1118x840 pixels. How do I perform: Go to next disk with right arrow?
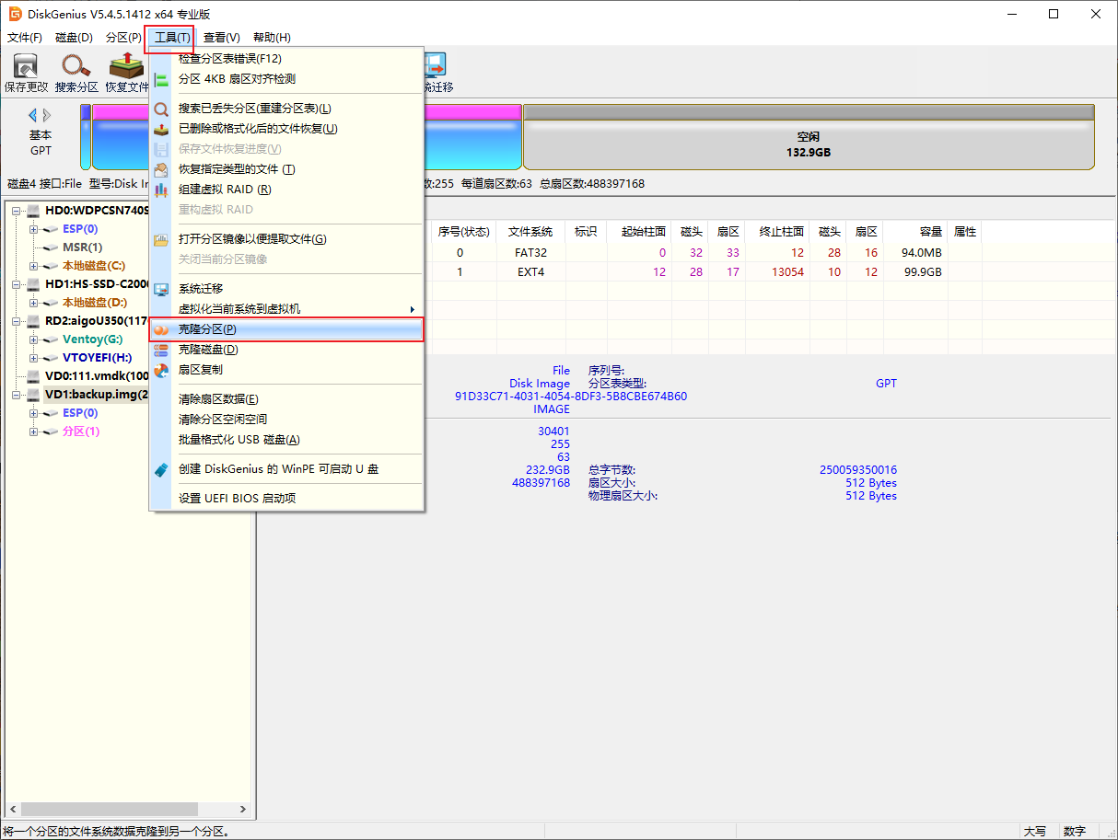[47, 115]
